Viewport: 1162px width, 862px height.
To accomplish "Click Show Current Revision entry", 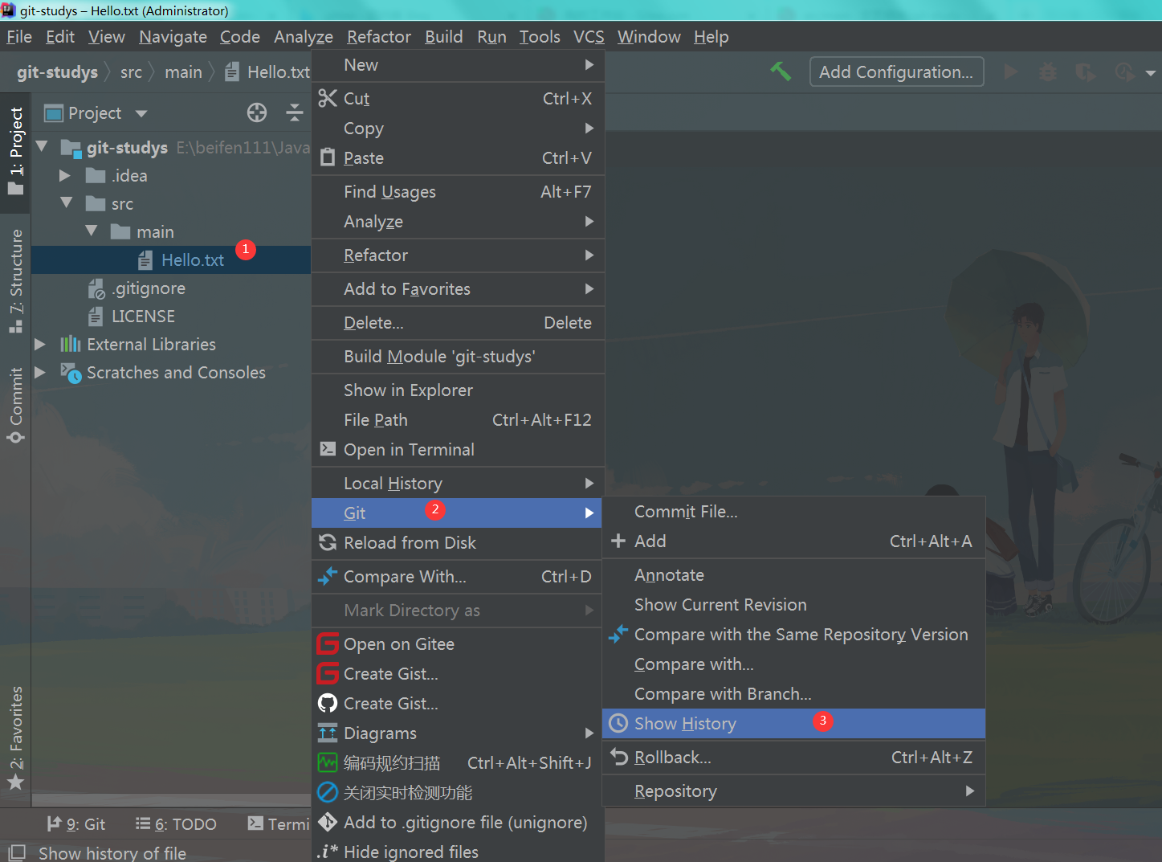I will [793, 605].
